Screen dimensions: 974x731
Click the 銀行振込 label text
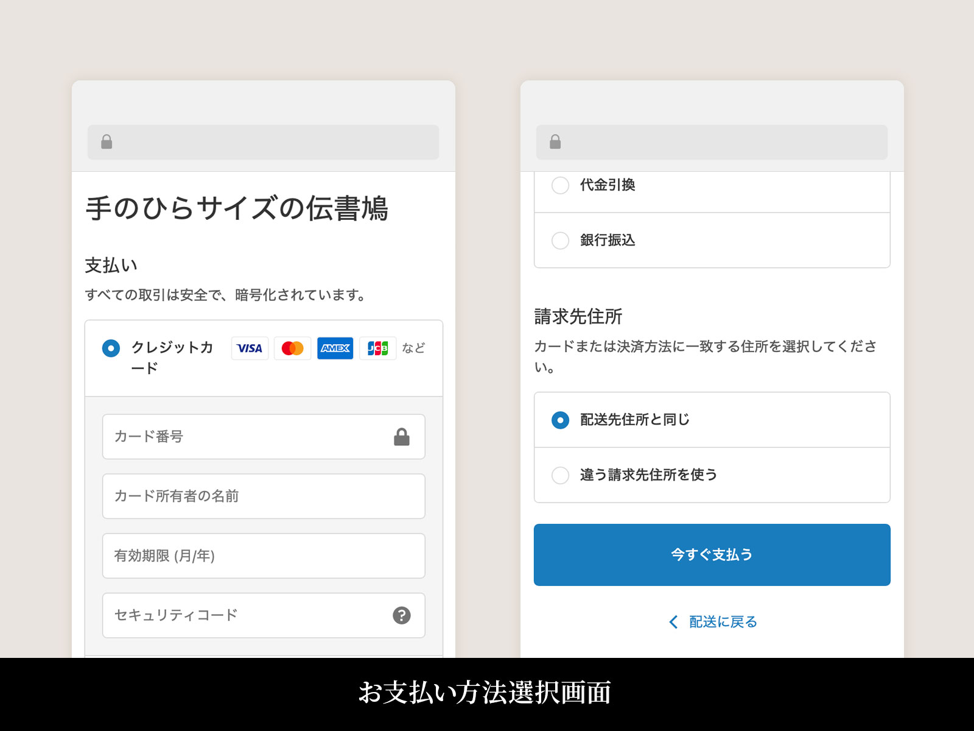pos(608,241)
